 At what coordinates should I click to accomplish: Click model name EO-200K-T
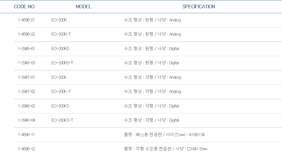tap(61, 92)
